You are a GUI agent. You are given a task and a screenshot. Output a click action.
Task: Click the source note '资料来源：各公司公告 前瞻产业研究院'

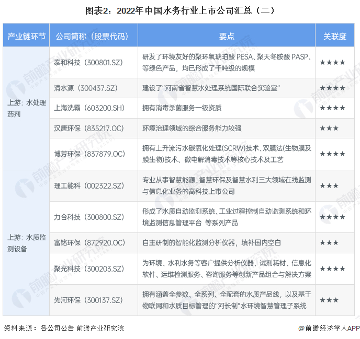point(64,328)
